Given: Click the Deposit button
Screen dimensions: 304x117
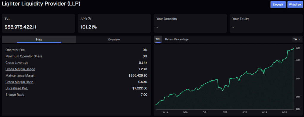Looking at the screenshot, I should [278, 5].
